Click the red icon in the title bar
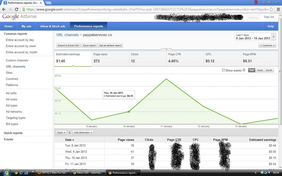The height and width of the screenshot is (176, 282). click(x=256, y=2)
